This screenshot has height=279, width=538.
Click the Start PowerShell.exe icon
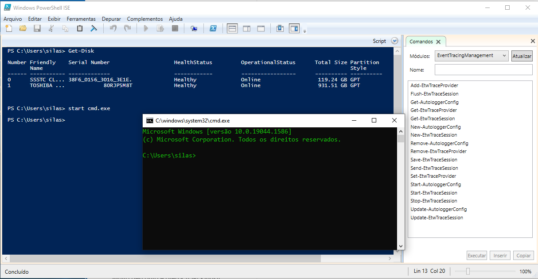(x=213, y=28)
